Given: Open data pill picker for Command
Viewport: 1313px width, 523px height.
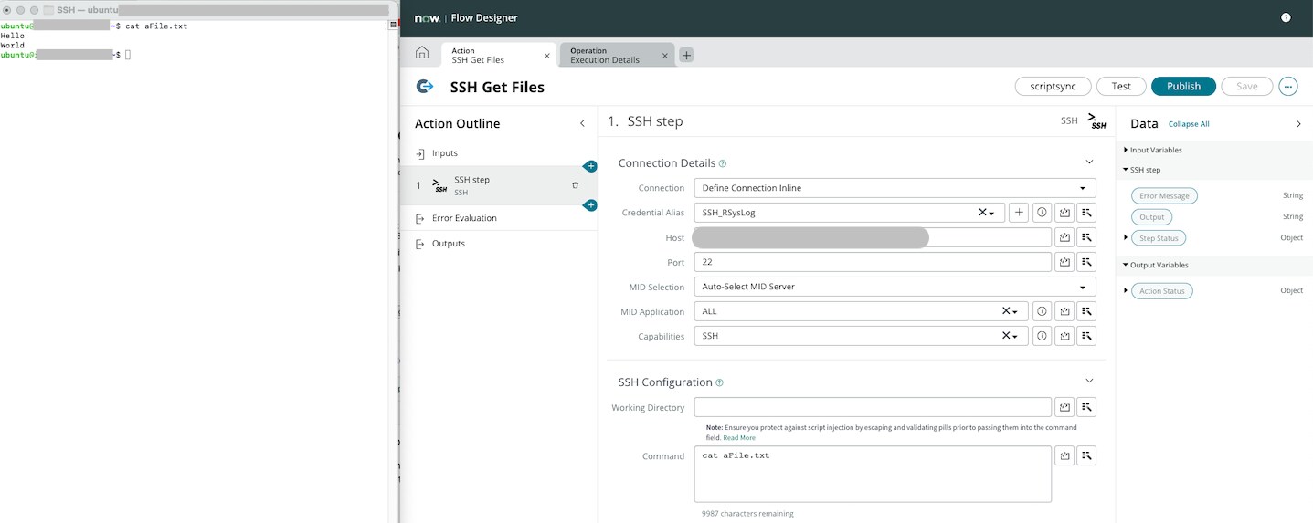Looking at the screenshot, I should coord(1086,455).
